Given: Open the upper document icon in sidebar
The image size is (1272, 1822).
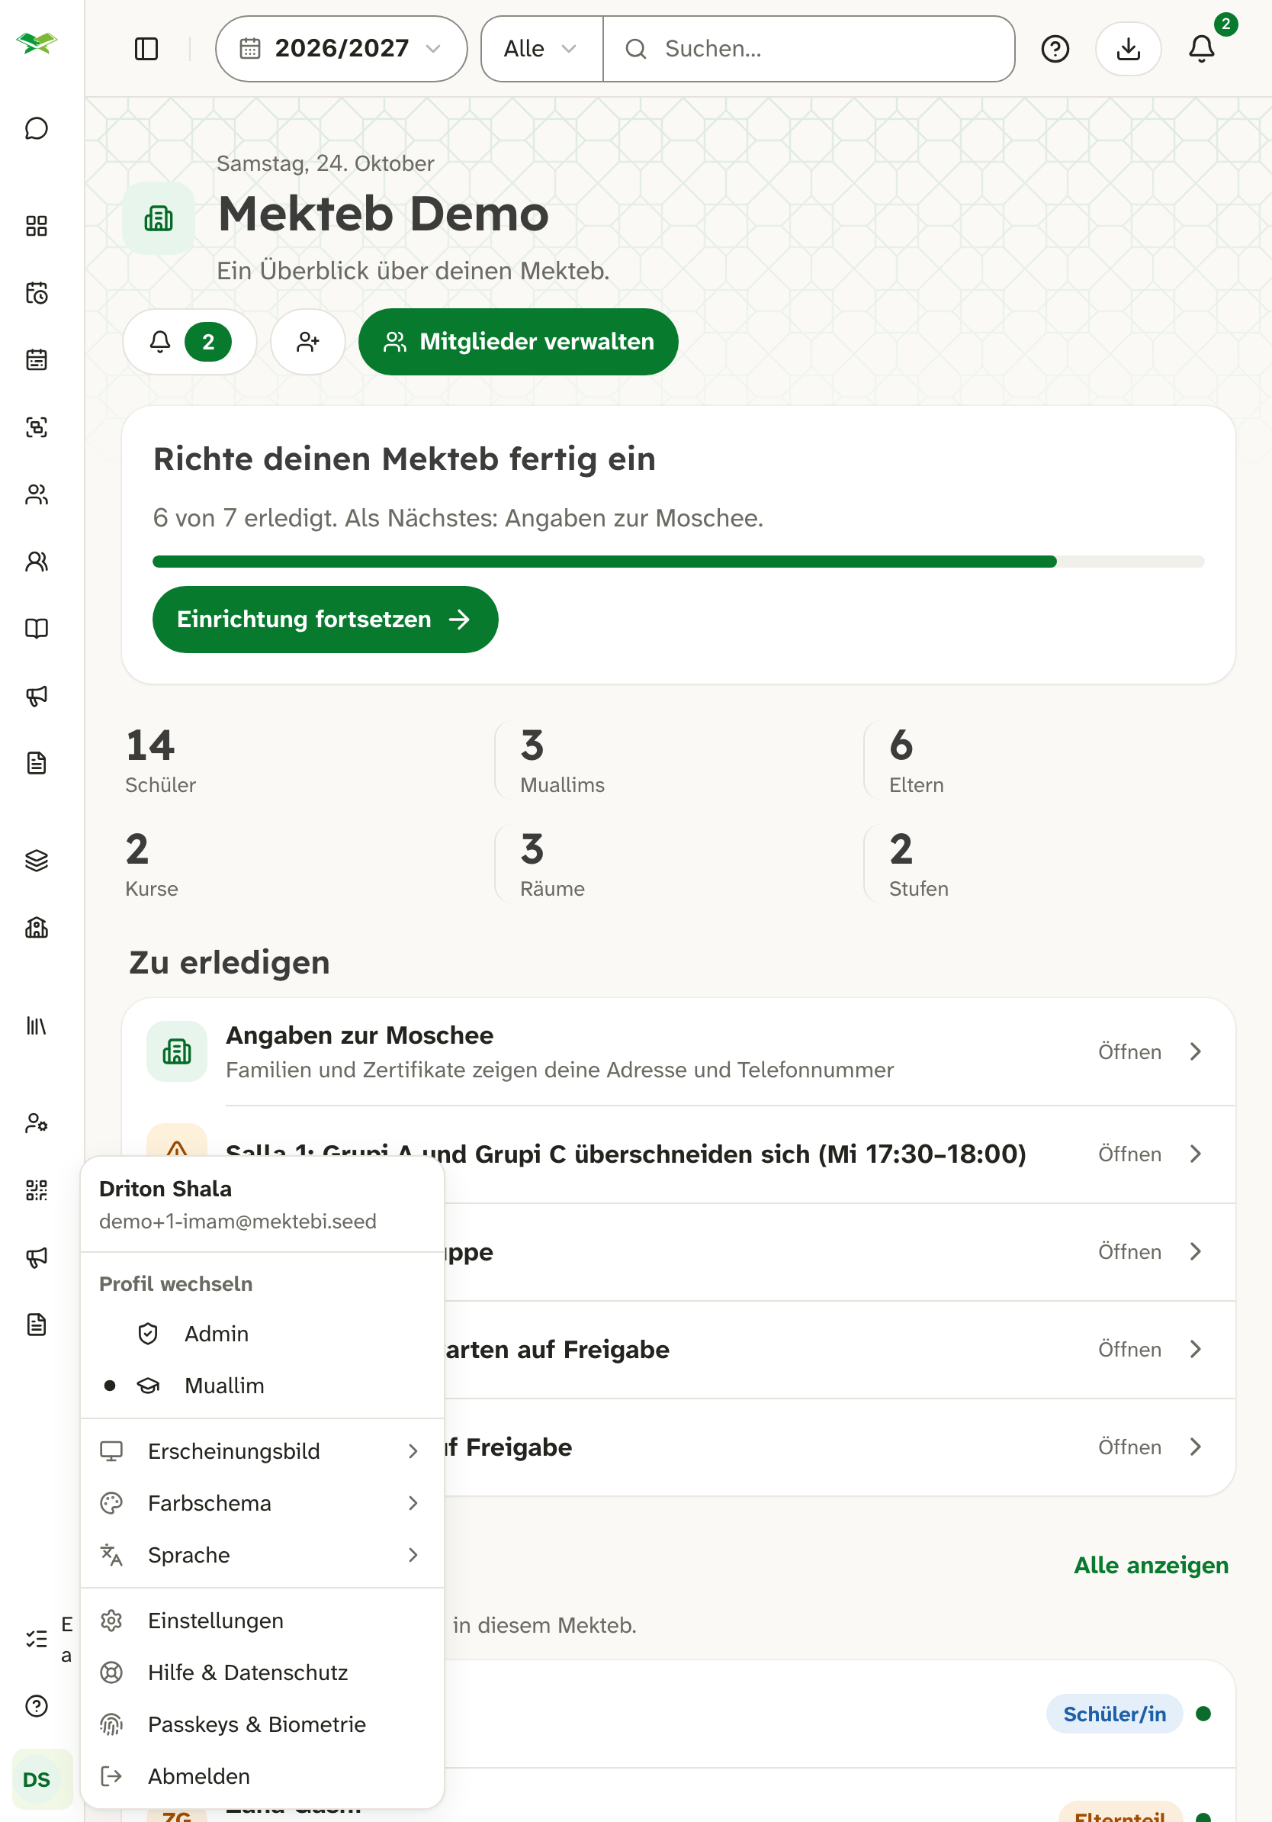Looking at the screenshot, I should pos(37,763).
